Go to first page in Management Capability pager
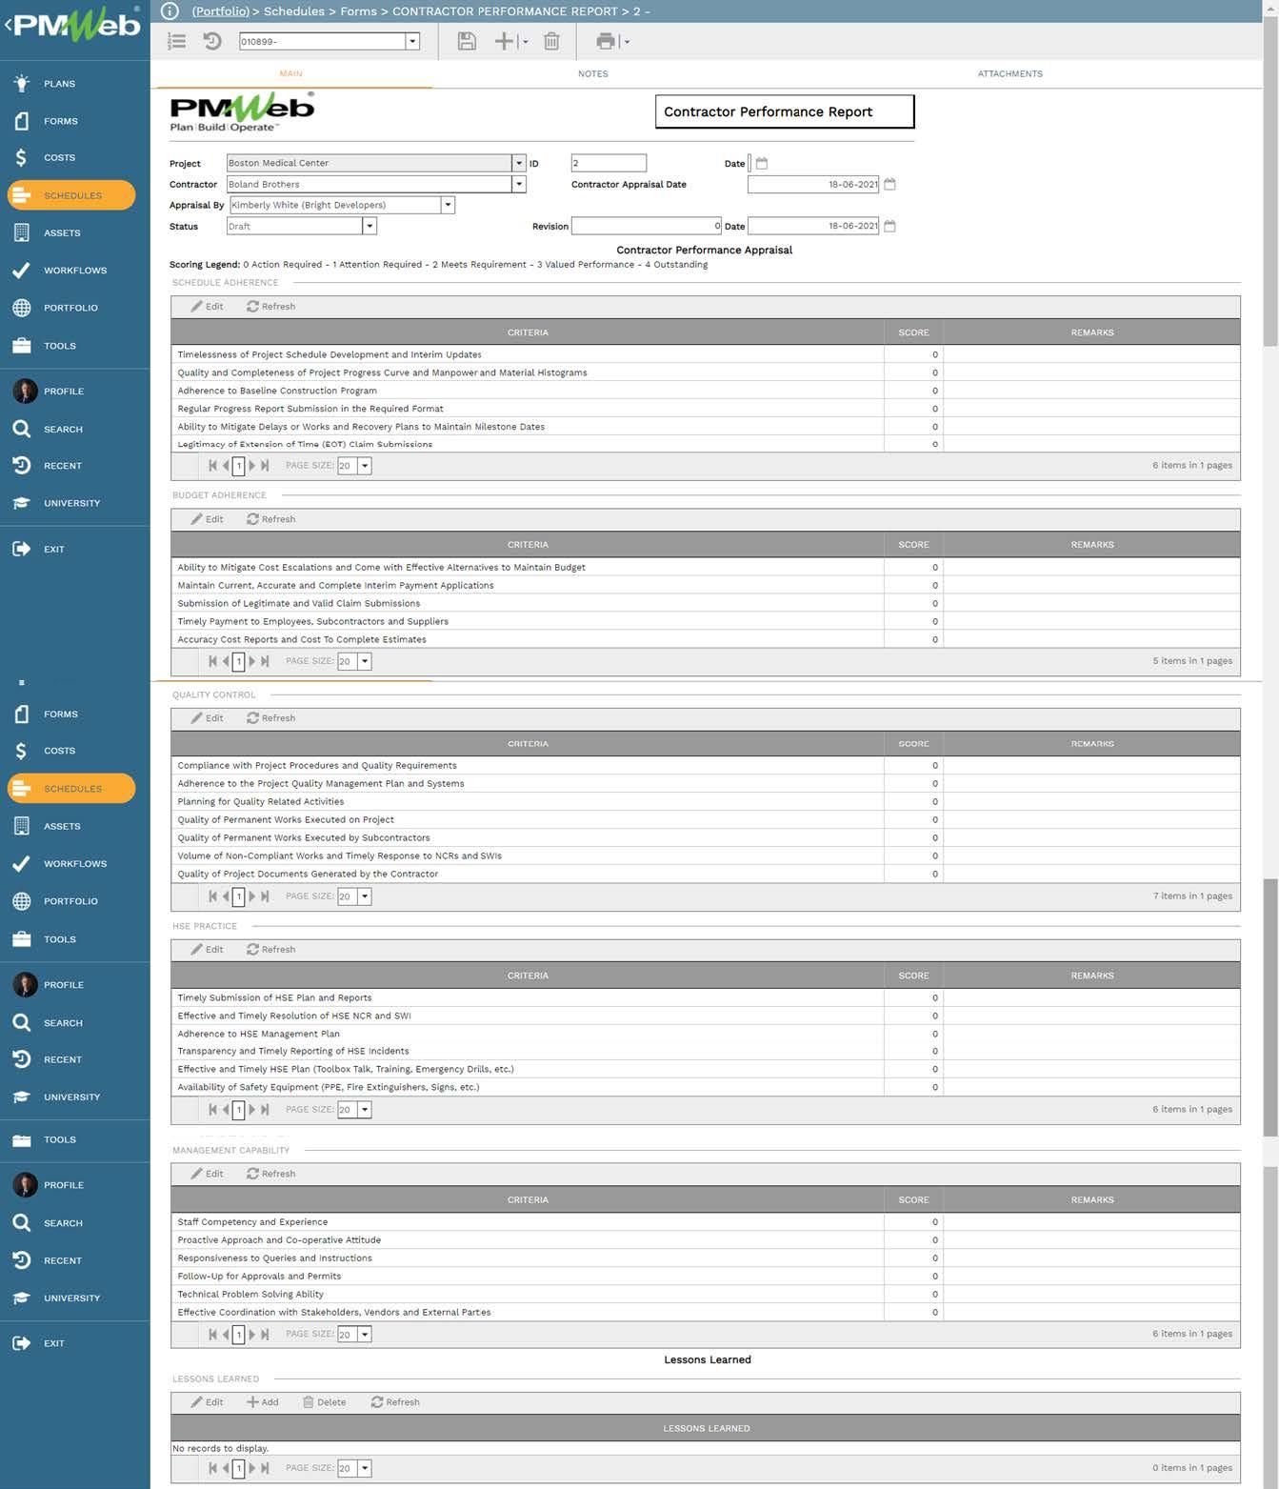 (x=212, y=1335)
